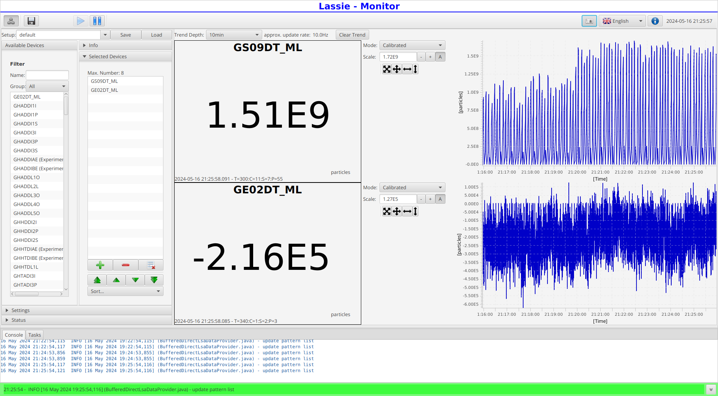This screenshot has height=396, width=718.
Task: Select GHHDDI2P in the device list
Action: (37, 231)
